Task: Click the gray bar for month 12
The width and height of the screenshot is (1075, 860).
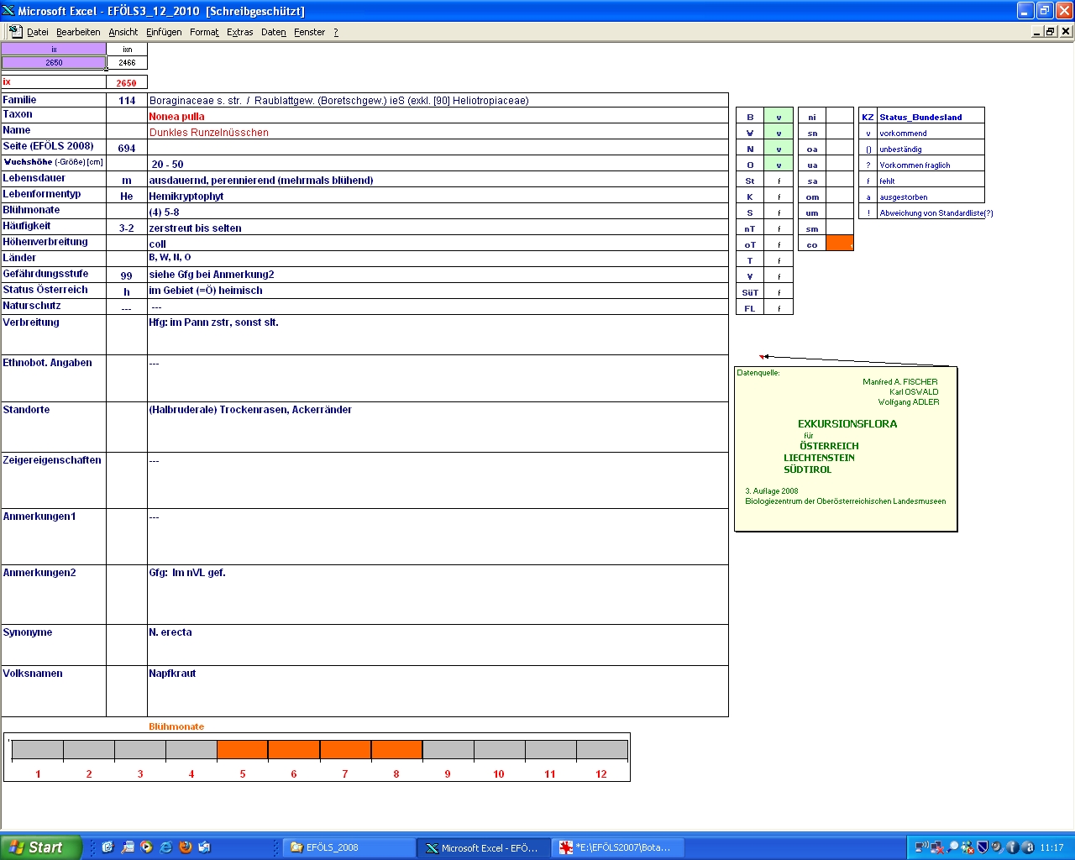Action: (x=601, y=750)
